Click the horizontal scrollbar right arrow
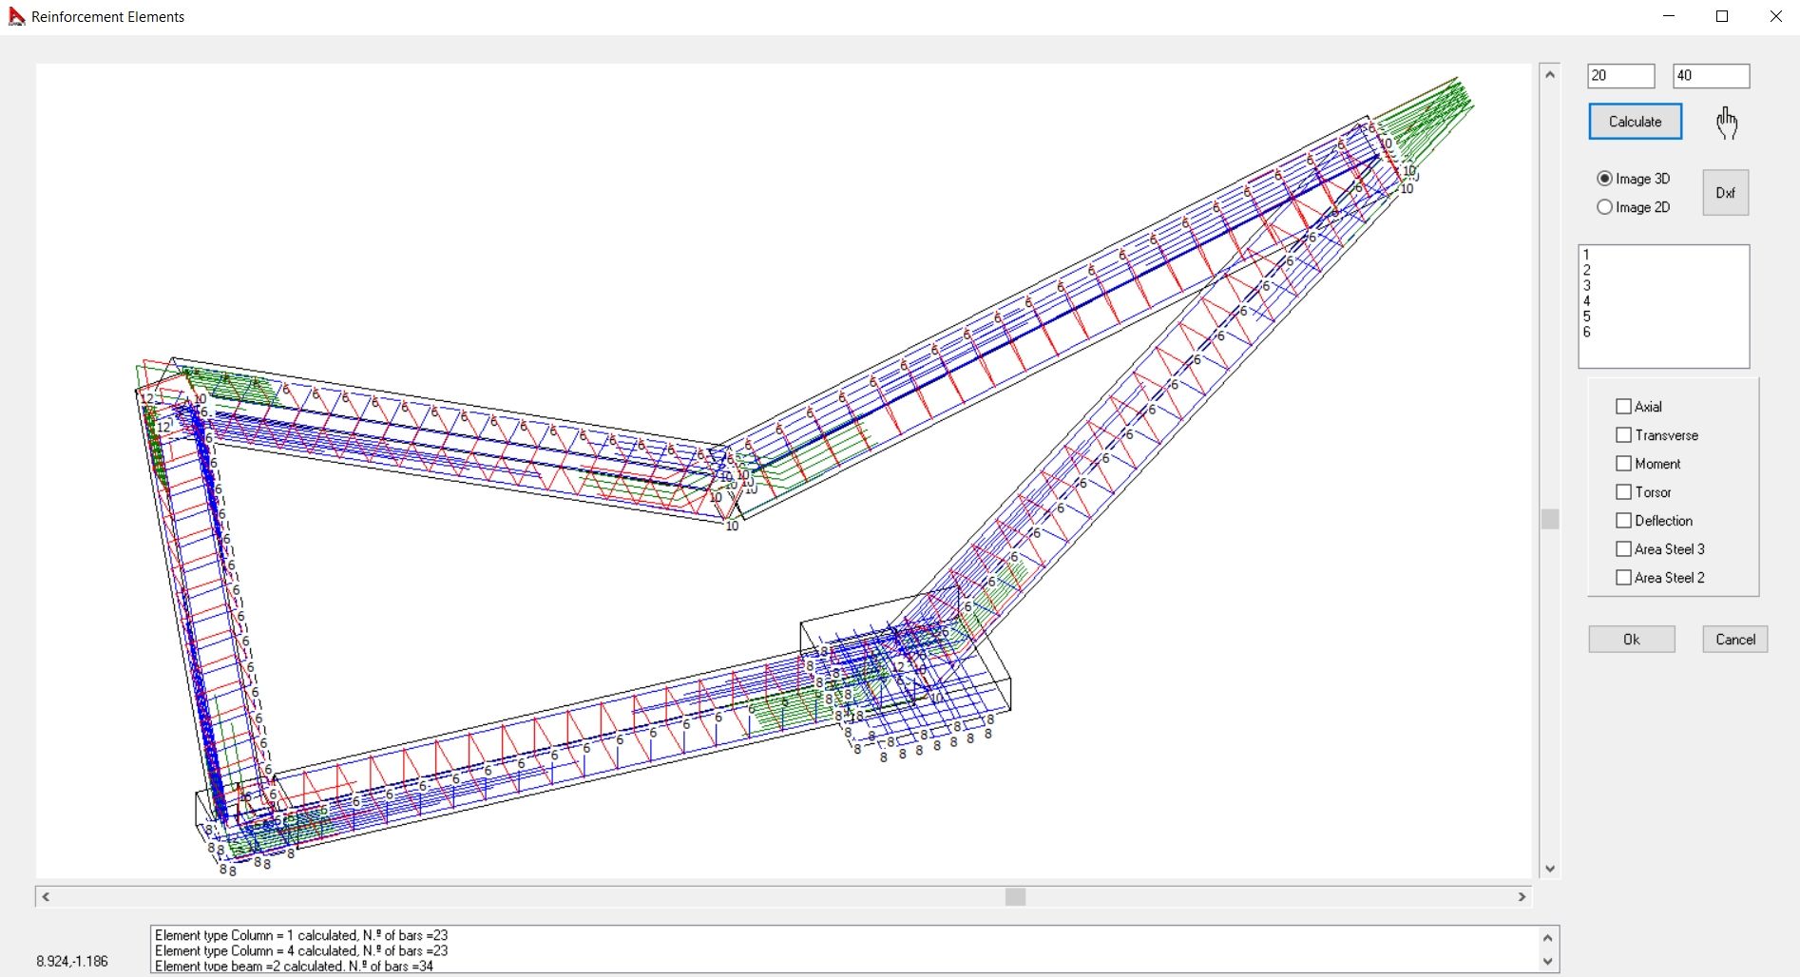The image size is (1800, 977). [1522, 897]
